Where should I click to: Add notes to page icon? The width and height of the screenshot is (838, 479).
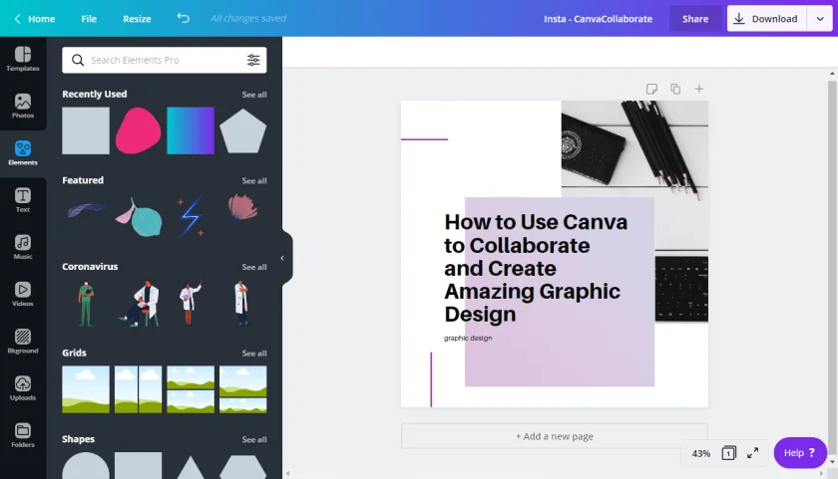coord(651,89)
